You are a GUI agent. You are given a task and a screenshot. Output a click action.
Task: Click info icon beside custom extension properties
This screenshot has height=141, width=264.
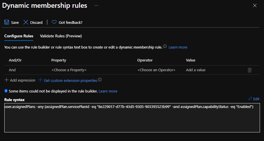pyautogui.click(x=100, y=80)
